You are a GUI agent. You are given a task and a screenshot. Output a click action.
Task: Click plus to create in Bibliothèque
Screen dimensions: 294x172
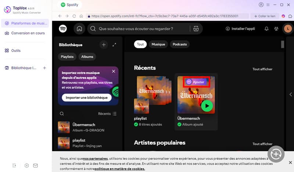coord(104,45)
